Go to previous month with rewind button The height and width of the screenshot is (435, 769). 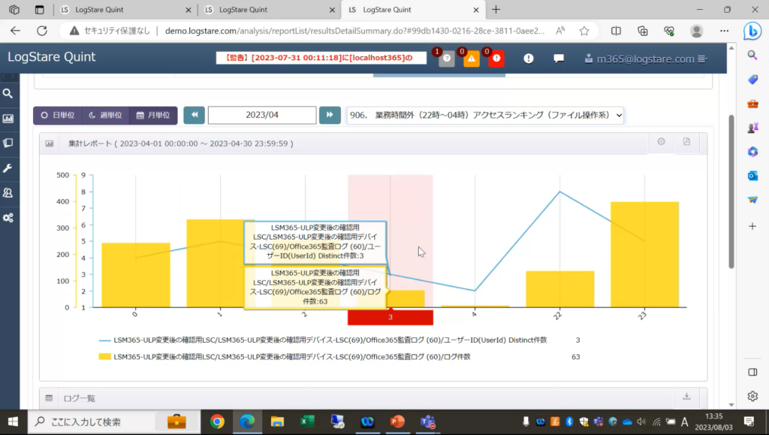pos(195,115)
